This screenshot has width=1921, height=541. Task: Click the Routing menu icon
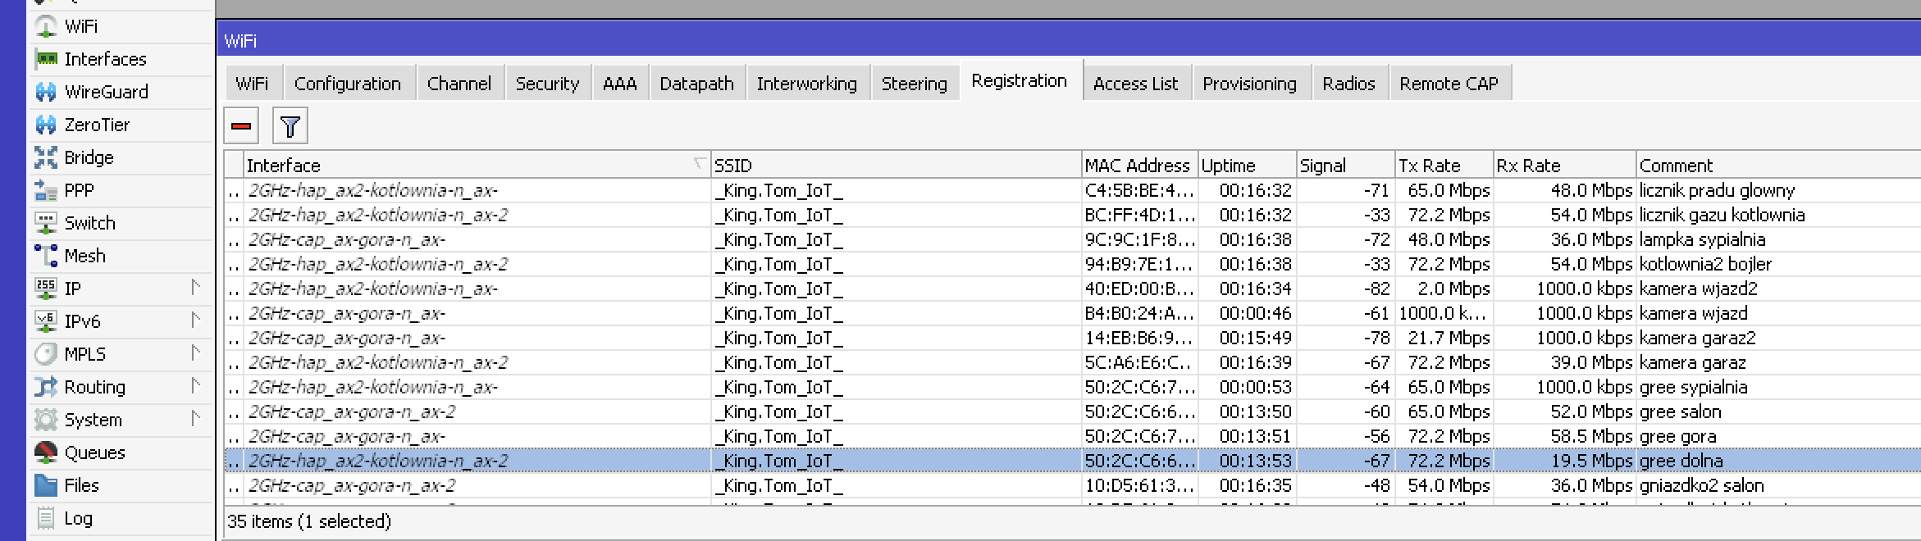pyautogui.click(x=46, y=387)
